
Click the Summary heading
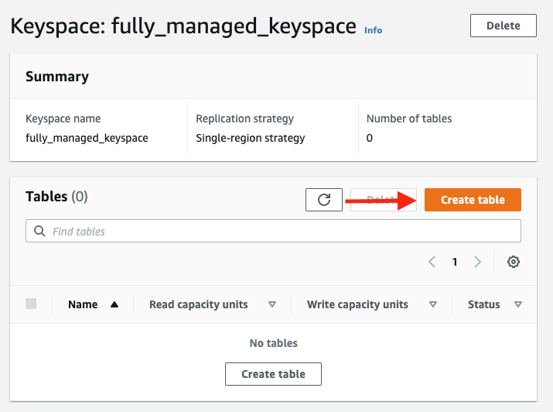pyautogui.click(x=57, y=77)
